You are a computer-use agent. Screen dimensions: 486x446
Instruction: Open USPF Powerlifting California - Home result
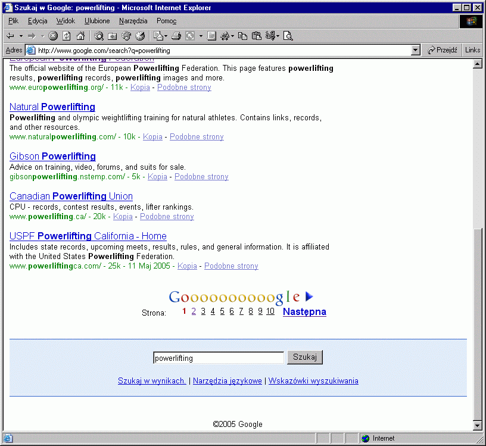point(88,236)
